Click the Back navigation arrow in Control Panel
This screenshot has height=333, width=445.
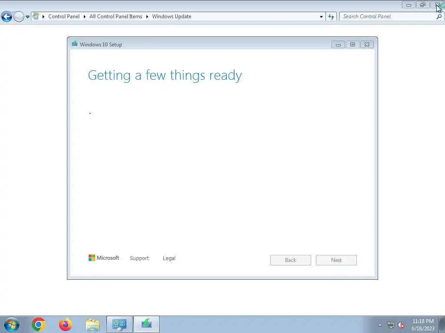[7, 17]
